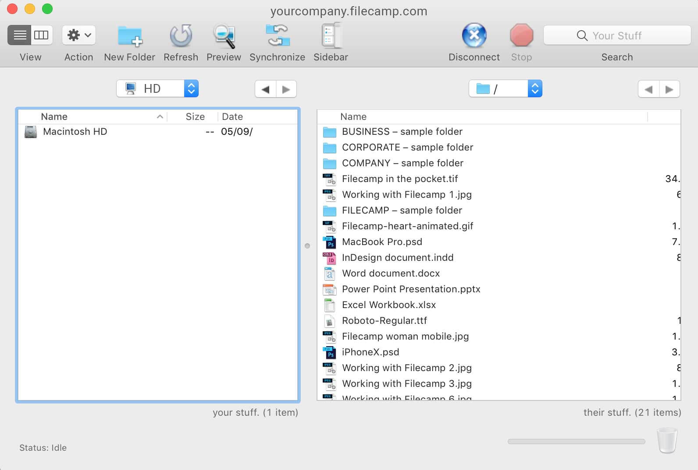The width and height of the screenshot is (698, 470).
Task: Switch to list view mode
Action: tap(19, 35)
